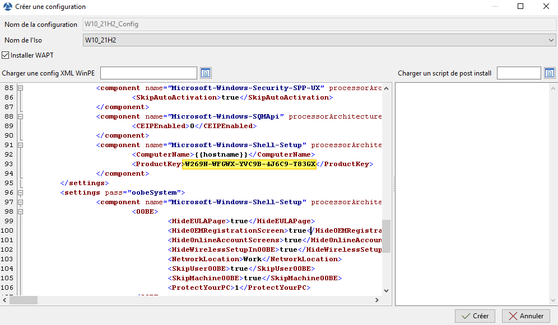Click the Créer button
The width and height of the screenshot is (558, 325).
[475, 315]
